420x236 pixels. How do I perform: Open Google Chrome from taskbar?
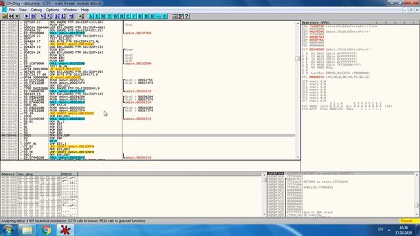[47, 230]
